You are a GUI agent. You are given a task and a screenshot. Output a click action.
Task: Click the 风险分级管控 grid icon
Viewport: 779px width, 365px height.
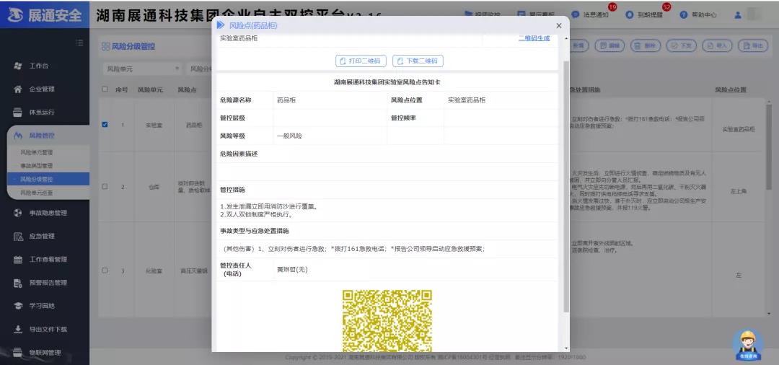pos(105,46)
